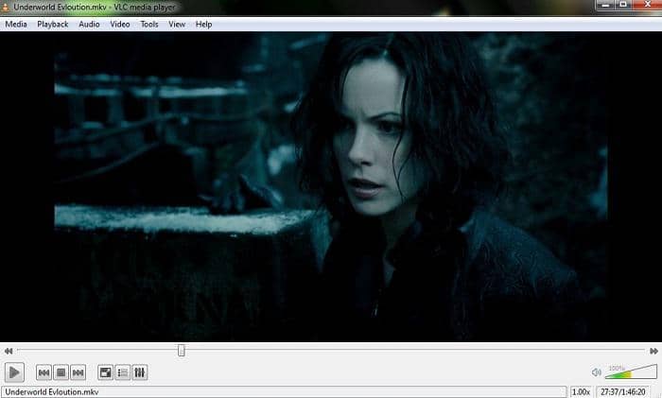Show extended settings and effects
The height and width of the screenshot is (398, 662).
pos(140,372)
